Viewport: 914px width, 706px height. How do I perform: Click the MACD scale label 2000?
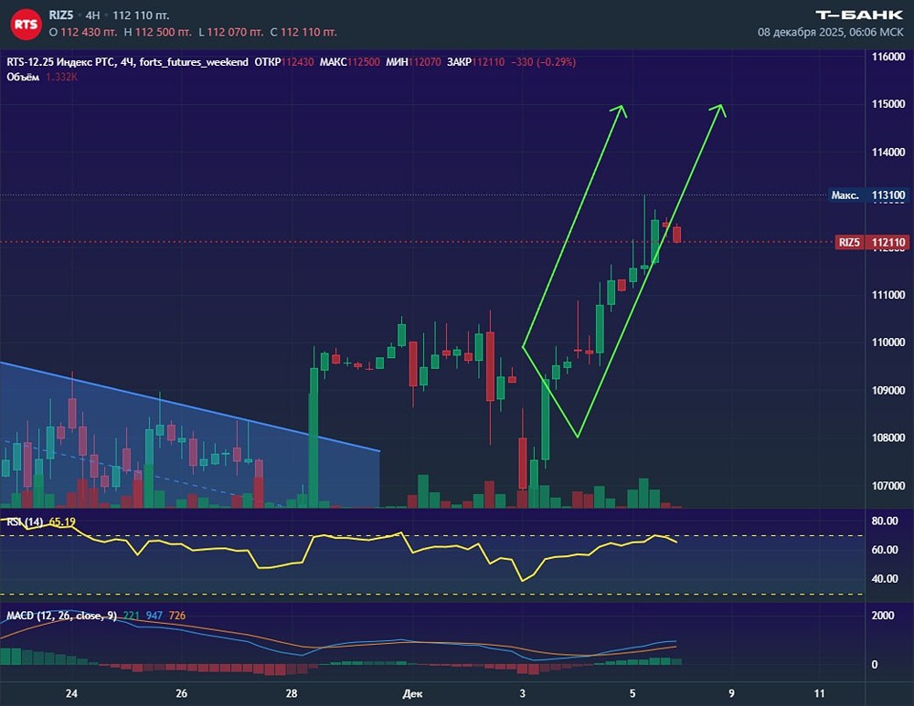883,616
